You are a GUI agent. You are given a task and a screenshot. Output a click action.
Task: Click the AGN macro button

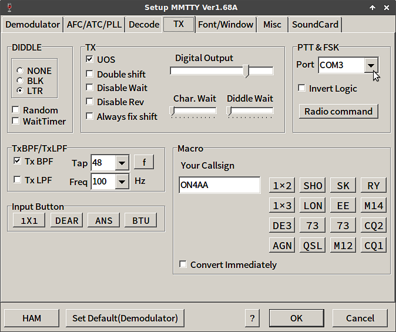click(x=282, y=246)
